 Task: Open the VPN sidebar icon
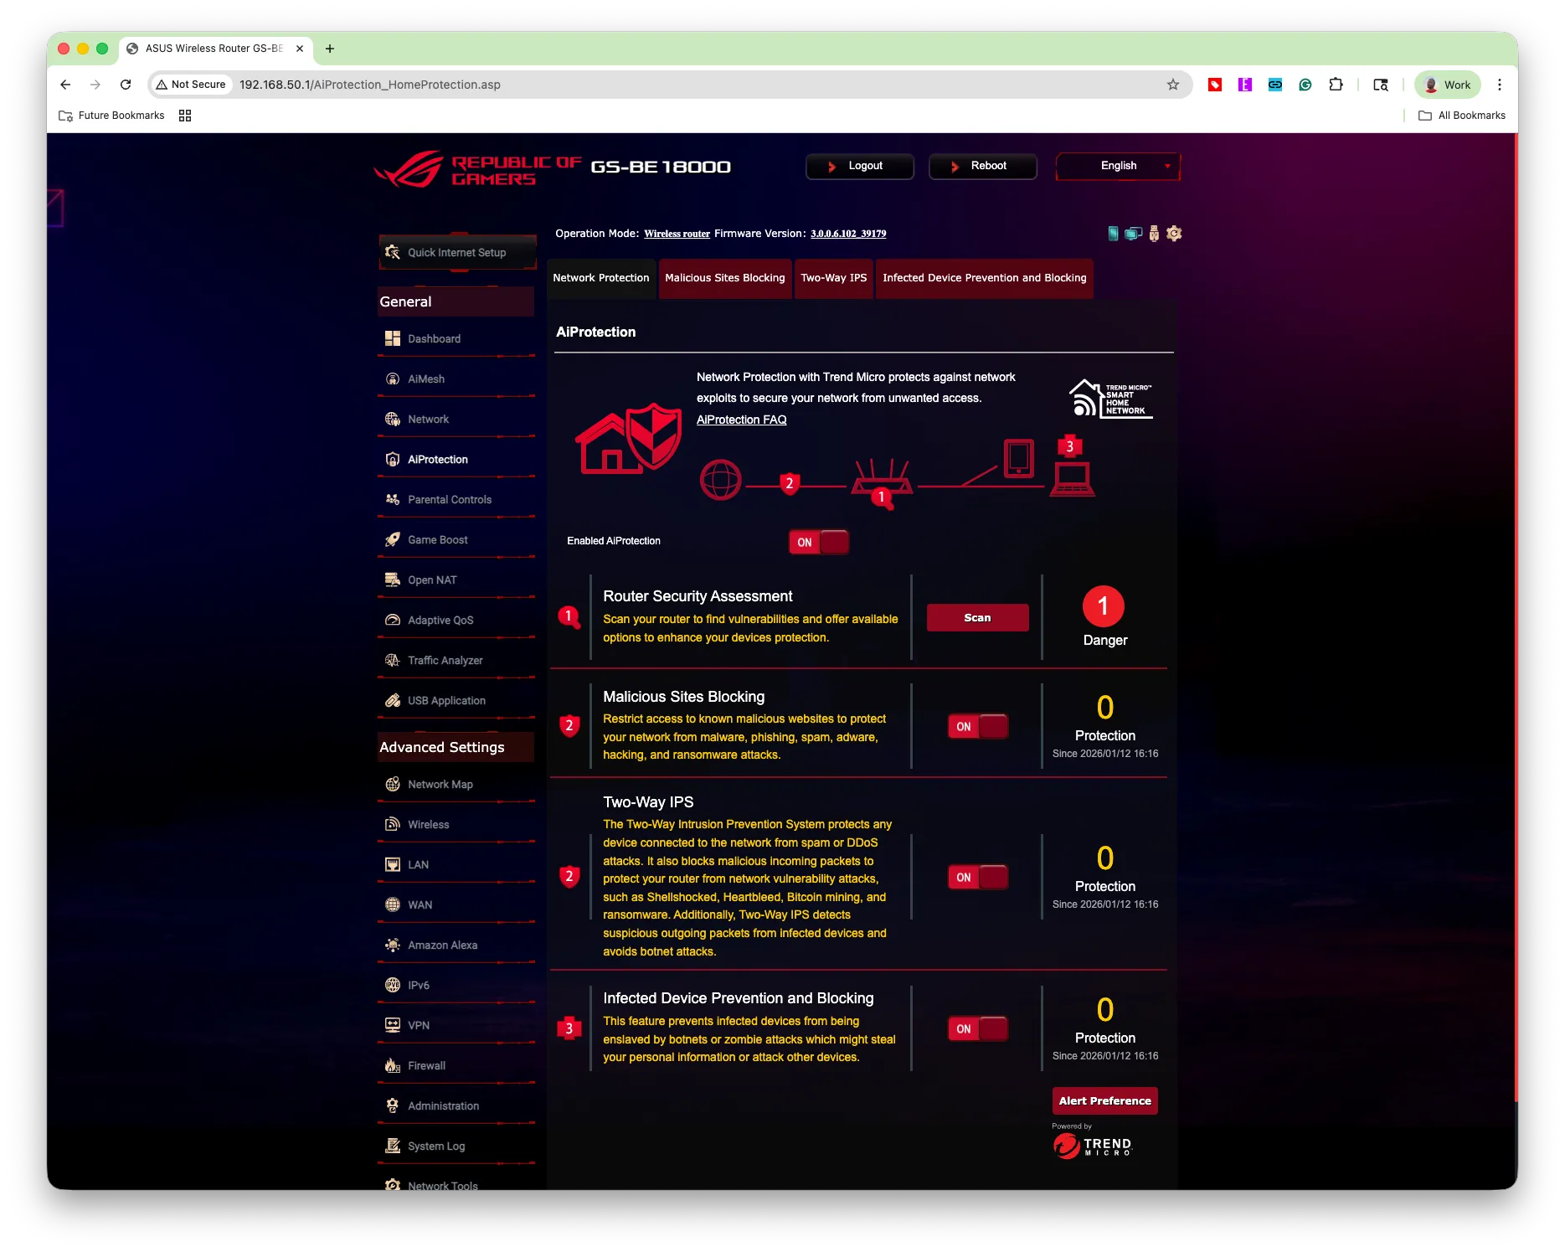point(392,1025)
